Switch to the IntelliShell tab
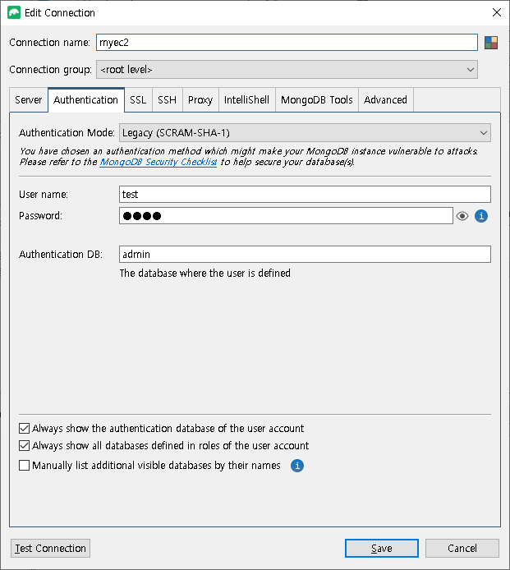Image resolution: width=510 pixels, height=570 pixels. pos(246,100)
